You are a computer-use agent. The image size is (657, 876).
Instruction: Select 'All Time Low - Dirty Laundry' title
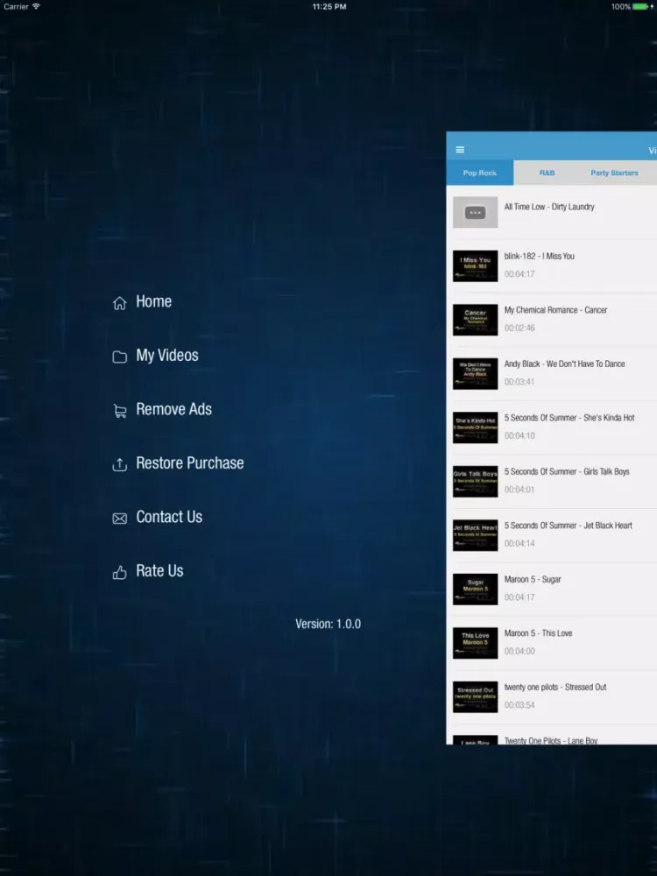[x=549, y=207]
